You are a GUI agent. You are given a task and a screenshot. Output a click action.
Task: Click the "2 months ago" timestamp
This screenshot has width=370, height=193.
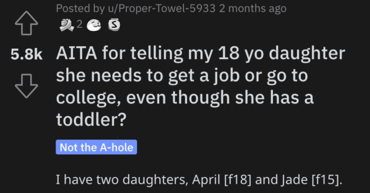coord(253,9)
